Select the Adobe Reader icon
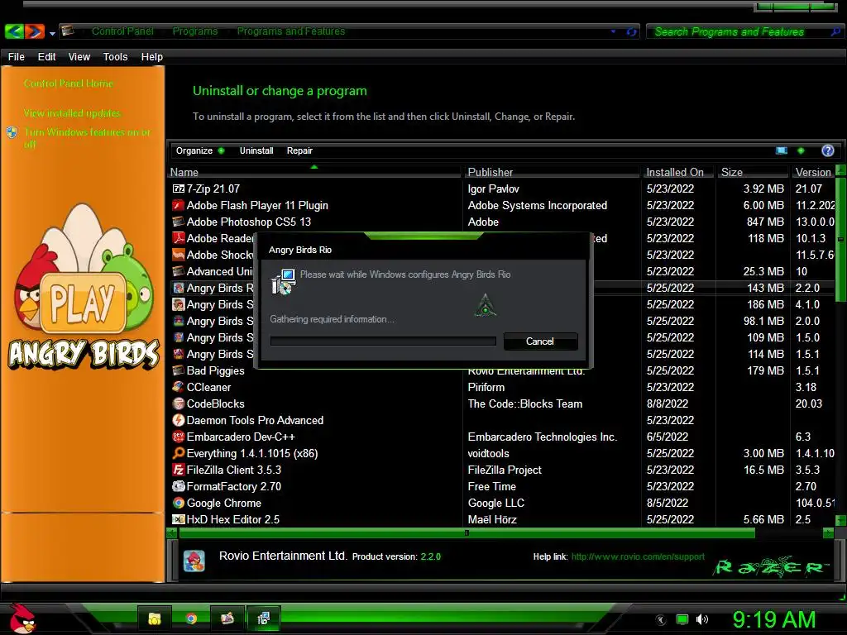Screen dimensions: 847x635 coord(179,238)
